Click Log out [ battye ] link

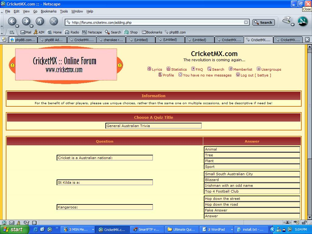[253, 75]
